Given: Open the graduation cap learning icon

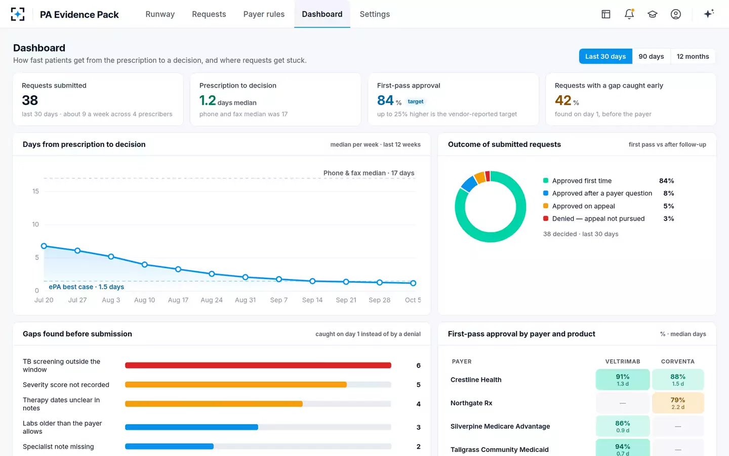Looking at the screenshot, I should 653,14.
